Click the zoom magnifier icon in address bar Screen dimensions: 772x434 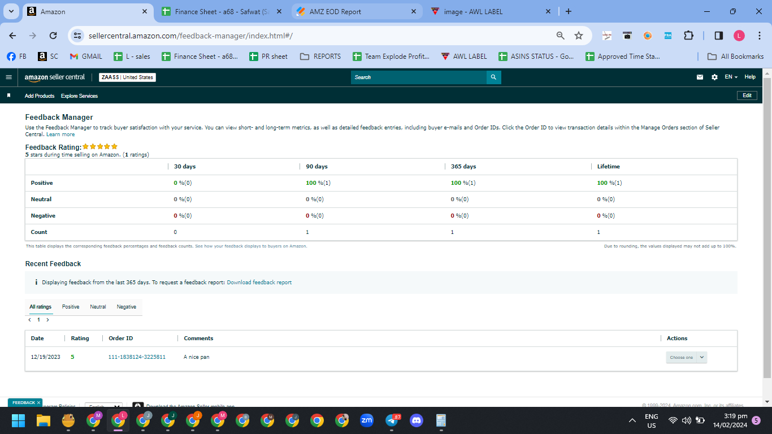[x=560, y=35]
